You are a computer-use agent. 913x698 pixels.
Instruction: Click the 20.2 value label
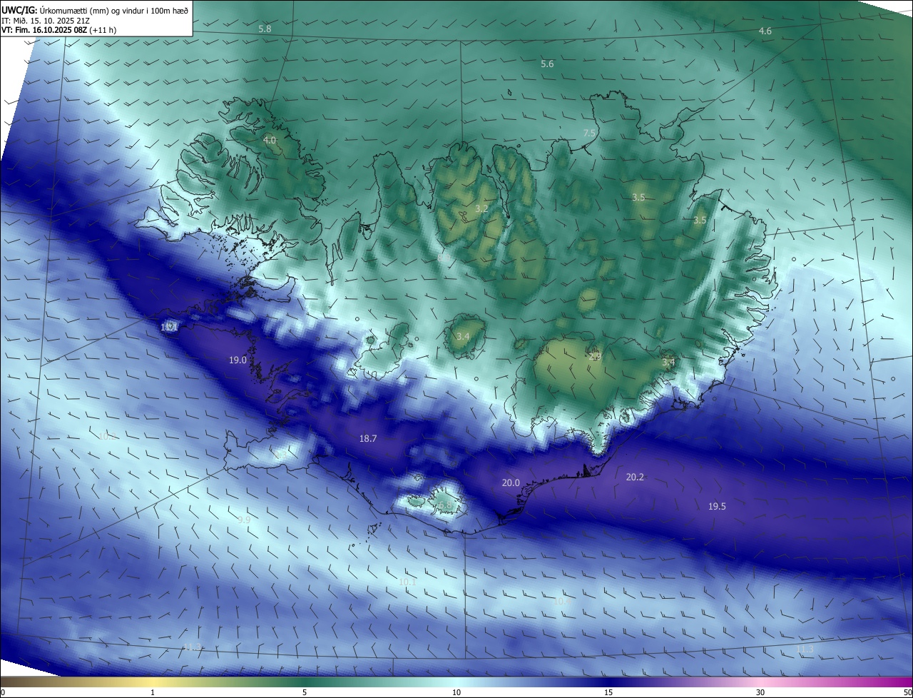(x=635, y=477)
